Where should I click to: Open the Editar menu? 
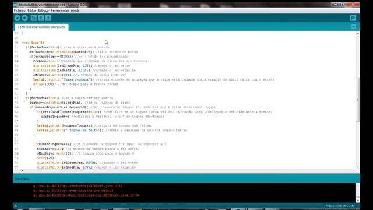(31, 10)
